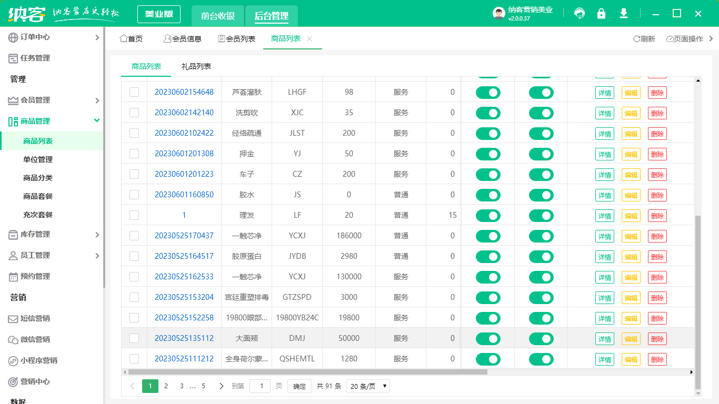Open 短信营销 in the sidebar
The height and width of the screenshot is (404, 719).
12,318
